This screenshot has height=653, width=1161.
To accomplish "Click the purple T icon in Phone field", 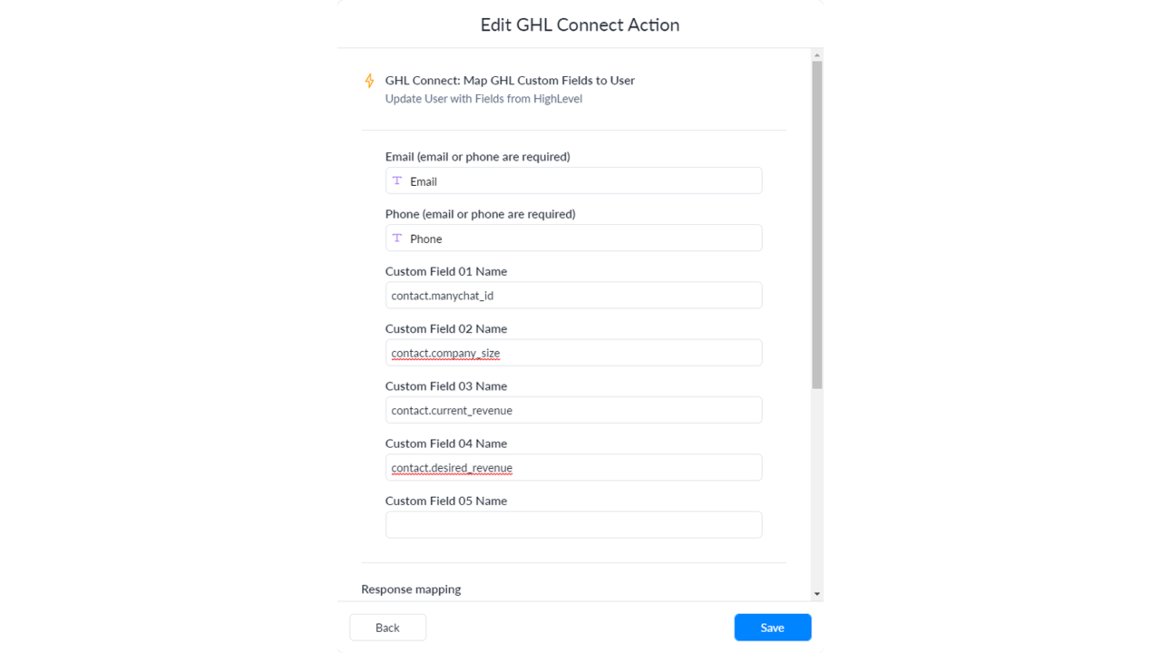I will tap(397, 238).
